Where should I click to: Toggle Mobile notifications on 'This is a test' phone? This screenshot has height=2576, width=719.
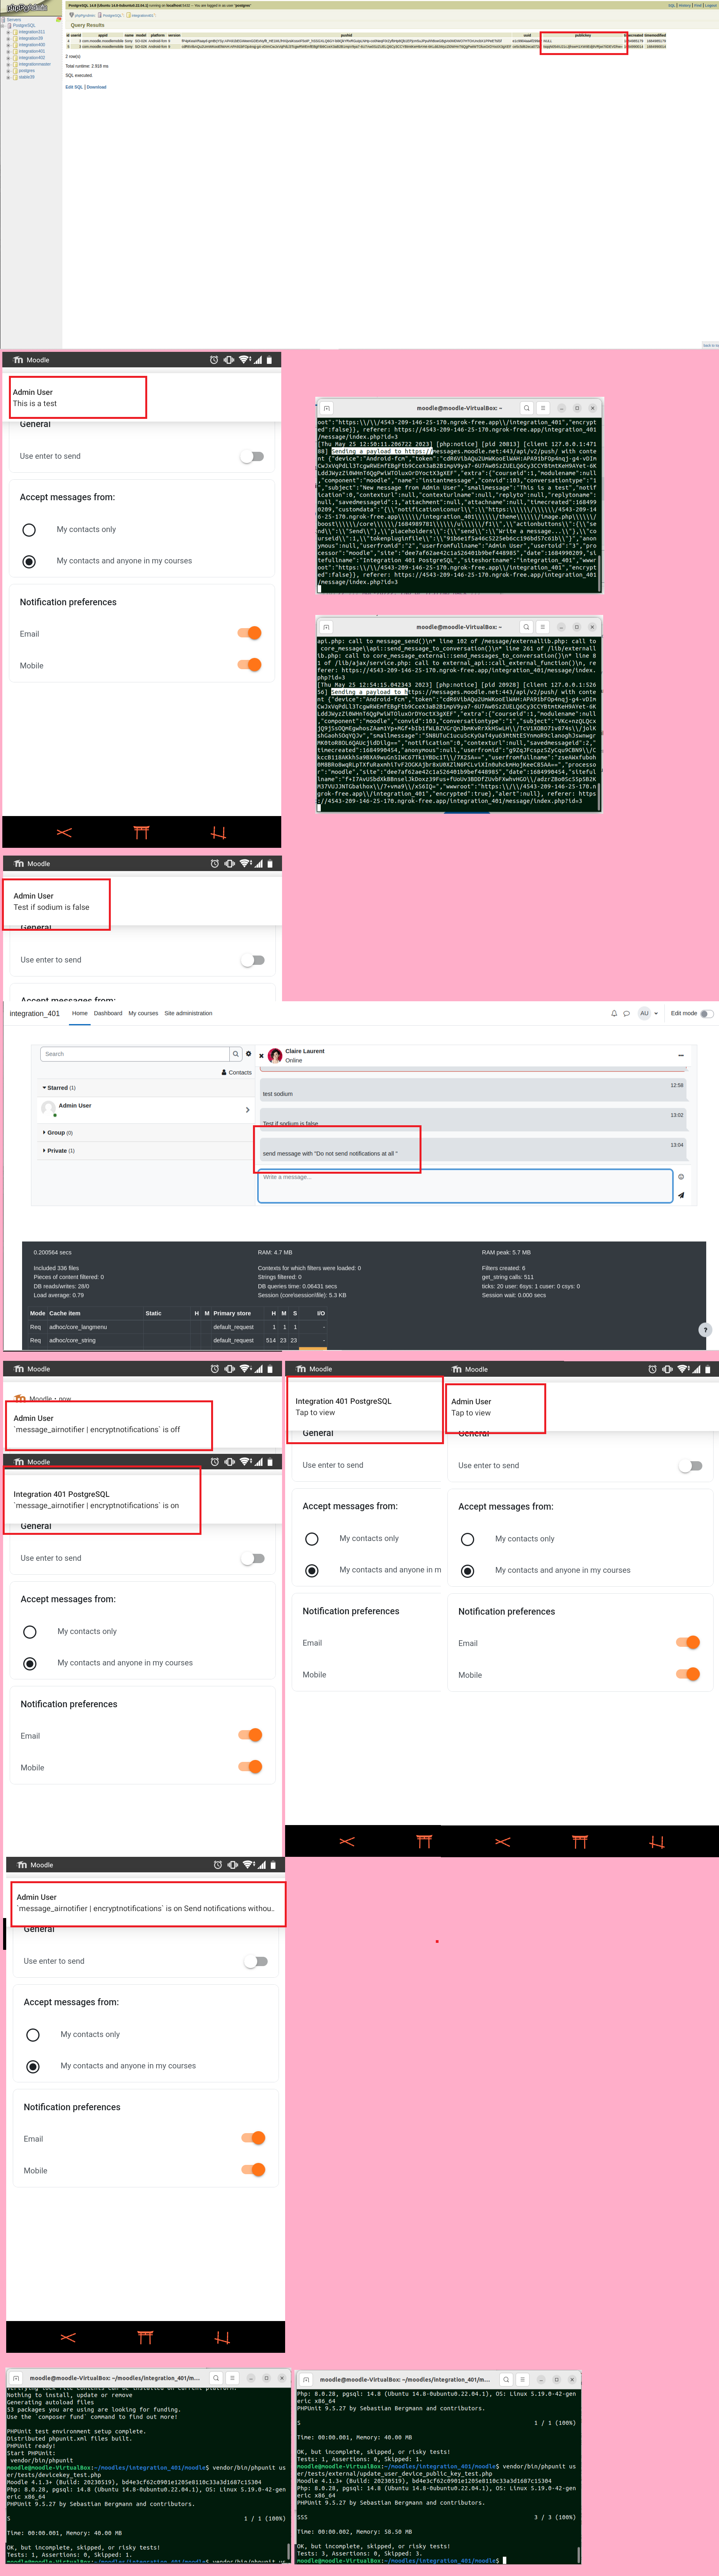(x=250, y=665)
